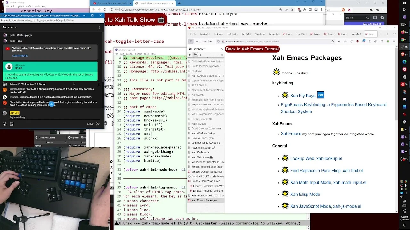Bookmark the page with the star icon
This screenshot has height=230, width=410.
[x=333, y=42]
